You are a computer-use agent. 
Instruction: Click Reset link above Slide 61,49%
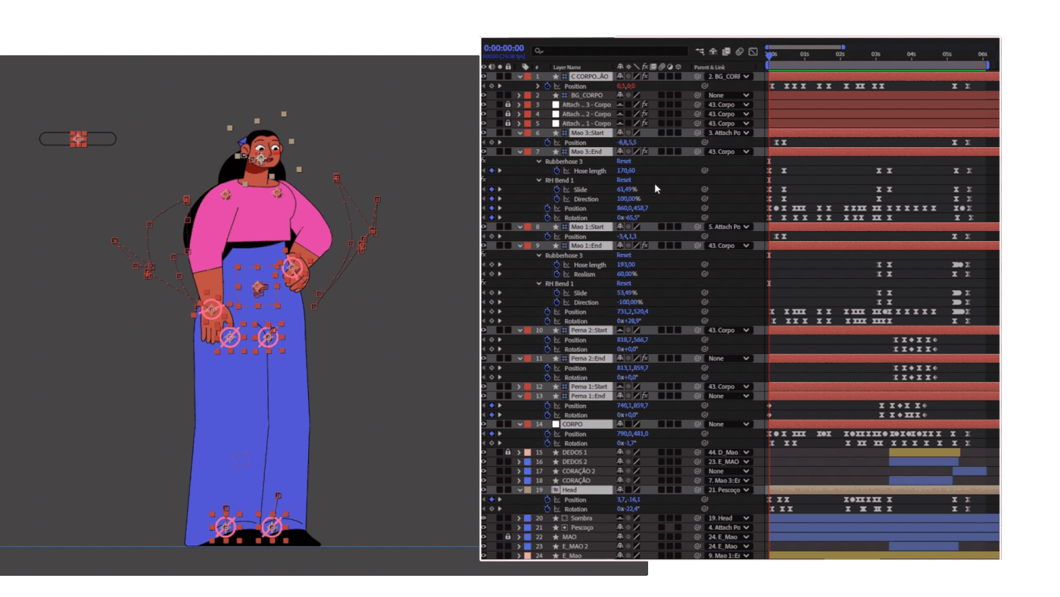tap(624, 180)
